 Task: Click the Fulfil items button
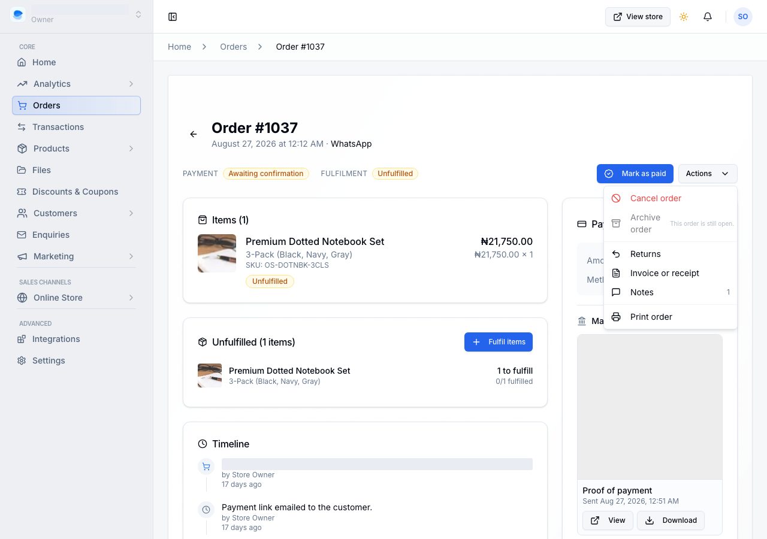point(499,342)
